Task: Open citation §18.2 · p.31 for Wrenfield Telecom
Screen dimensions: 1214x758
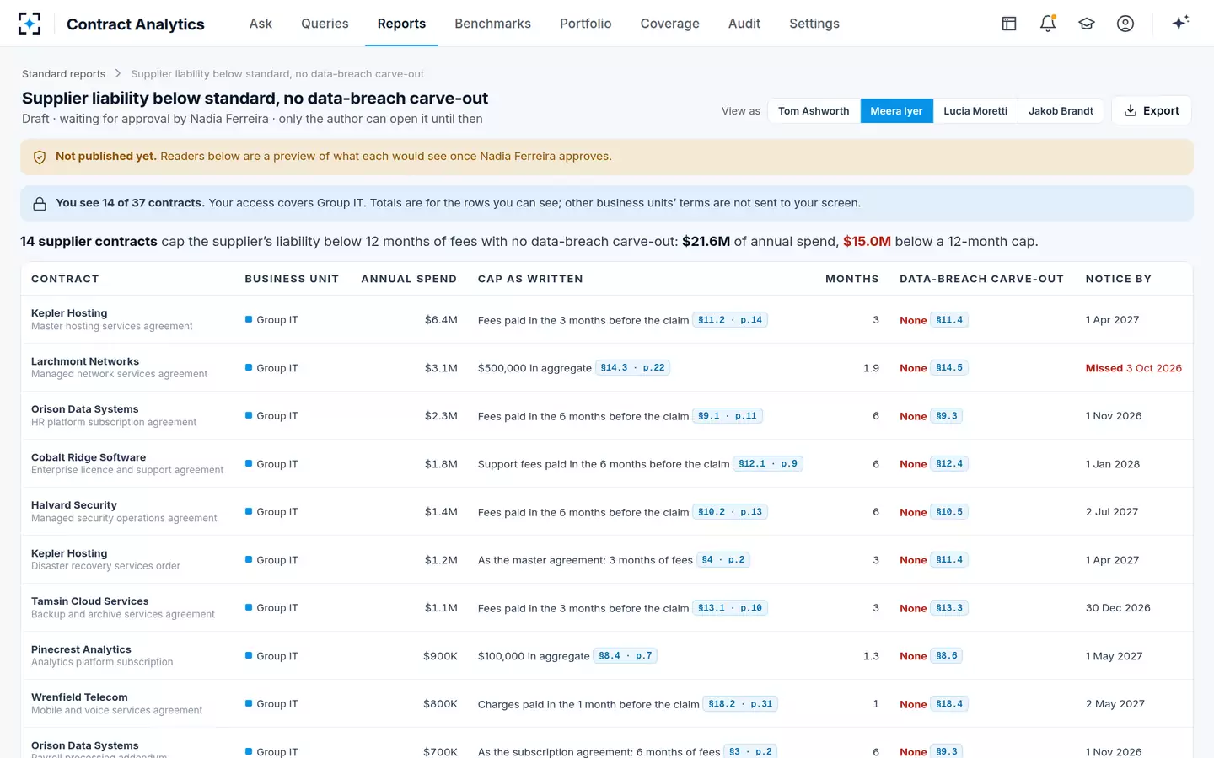Action: pos(740,704)
